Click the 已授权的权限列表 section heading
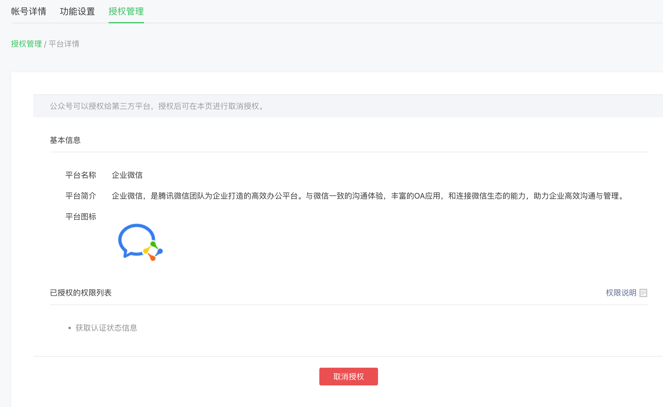Image resolution: width=663 pixels, height=407 pixels. pos(81,293)
